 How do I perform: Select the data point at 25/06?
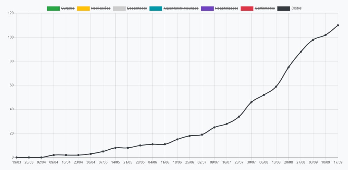coord(190,136)
